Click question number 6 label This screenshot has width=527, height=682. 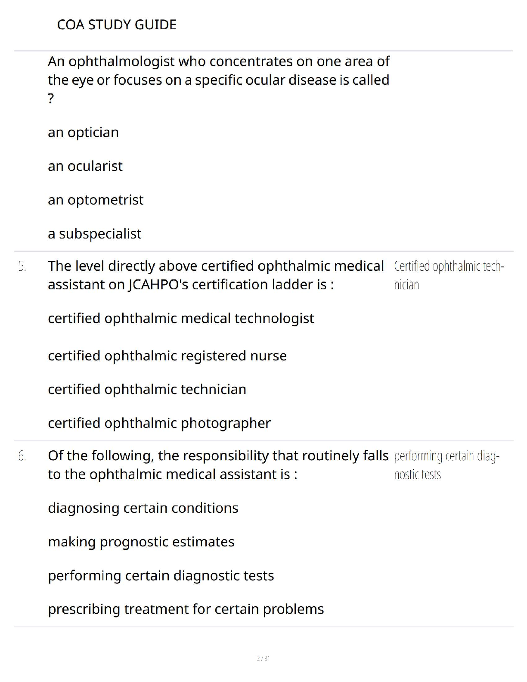(x=22, y=456)
